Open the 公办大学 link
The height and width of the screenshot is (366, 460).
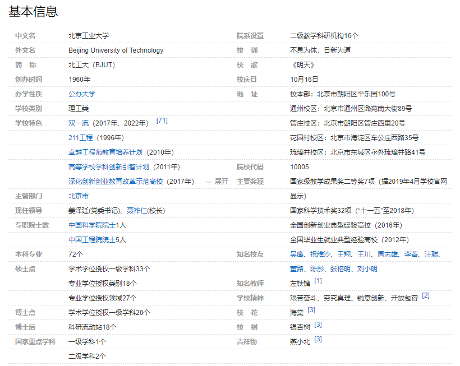(82, 94)
